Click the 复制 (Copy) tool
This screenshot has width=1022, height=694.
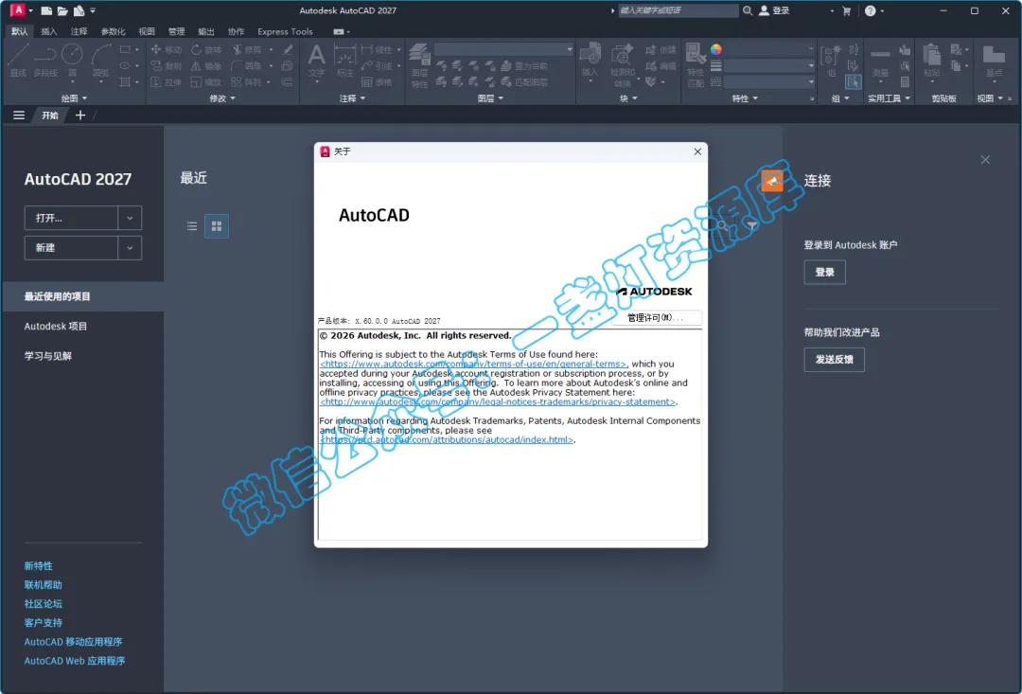point(167,66)
